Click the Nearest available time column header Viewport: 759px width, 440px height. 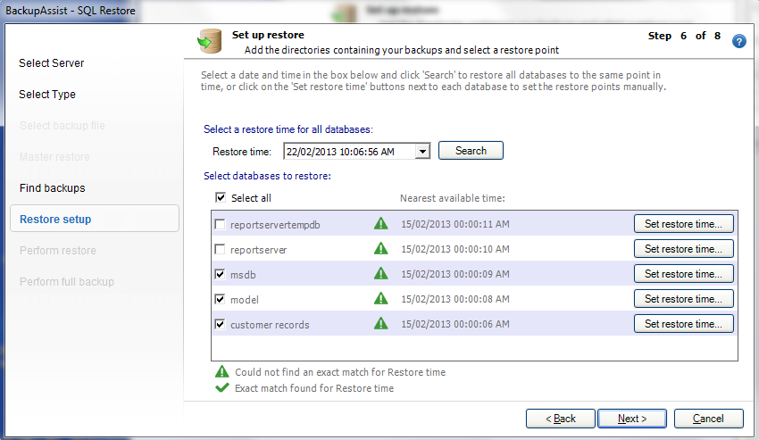click(x=452, y=198)
